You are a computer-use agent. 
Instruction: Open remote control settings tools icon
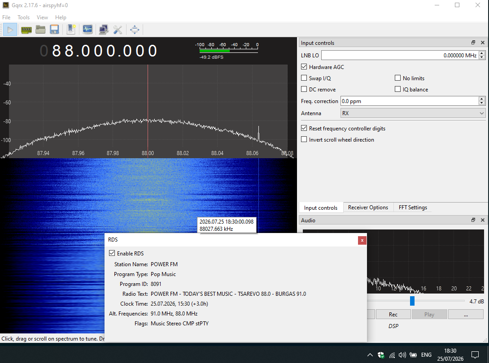point(118,30)
